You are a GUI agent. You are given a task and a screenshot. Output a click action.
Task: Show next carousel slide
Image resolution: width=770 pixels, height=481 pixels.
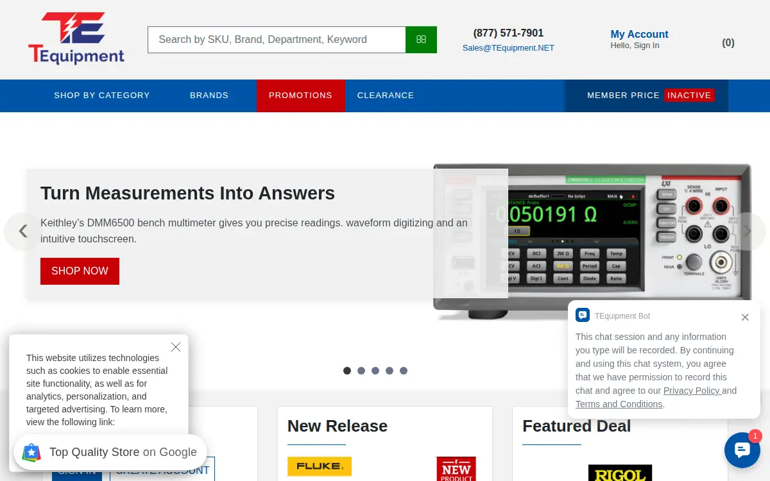pos(747,232)
